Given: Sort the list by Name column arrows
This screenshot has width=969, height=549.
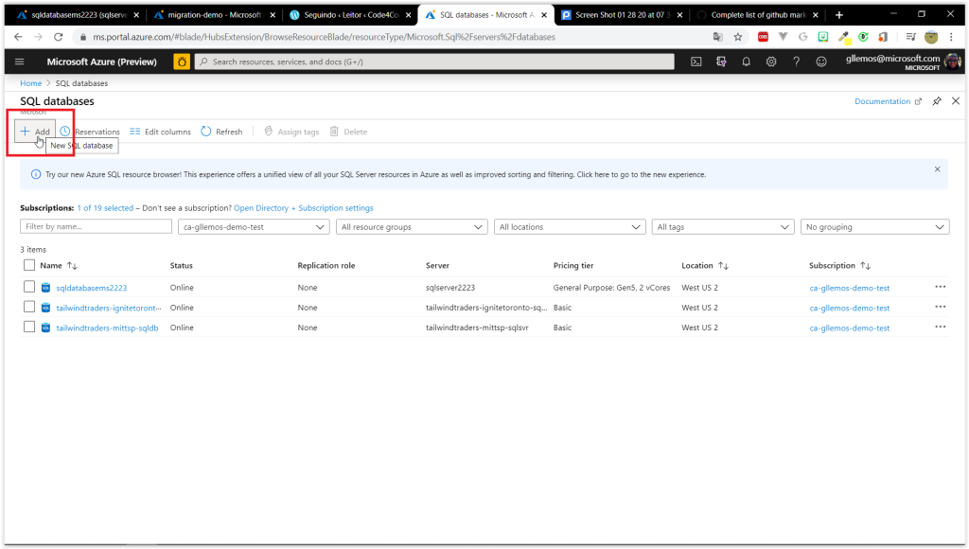Looking at the screenshot, I should click(x=72, y=266).
